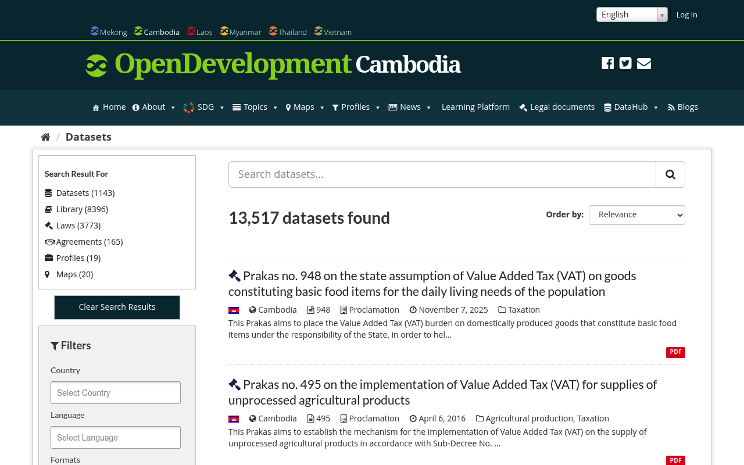Open the Prakas no. 495 result title
This screenshot has height=465, width=744.
(x=442, y=392)
